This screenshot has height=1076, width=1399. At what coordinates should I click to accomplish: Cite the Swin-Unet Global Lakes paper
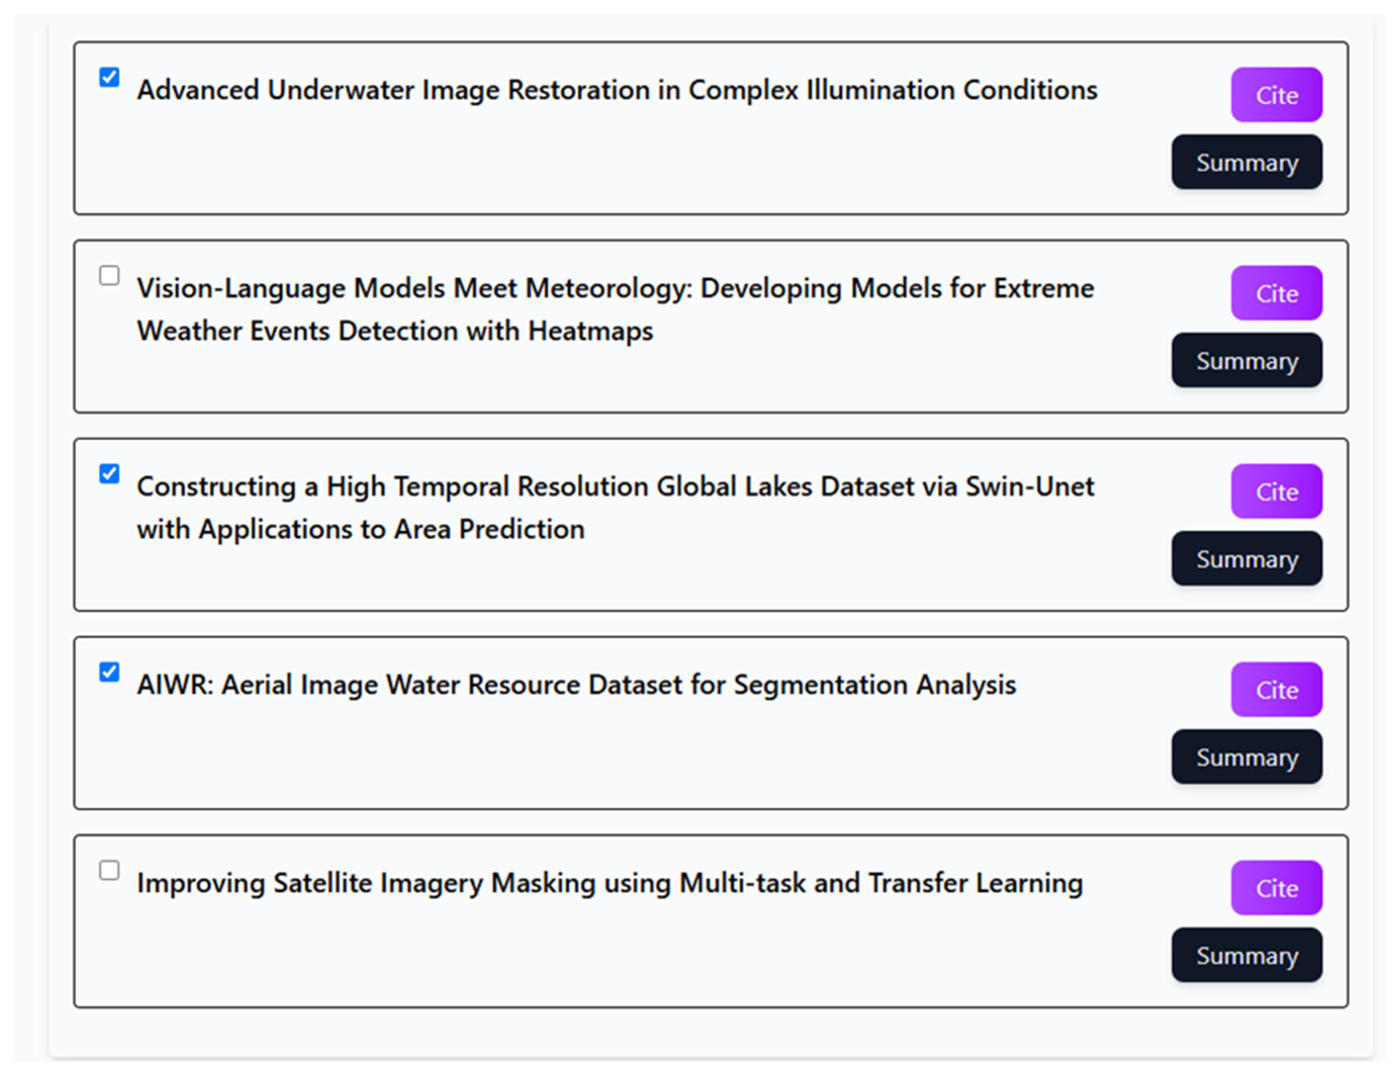pos(1276,492)
